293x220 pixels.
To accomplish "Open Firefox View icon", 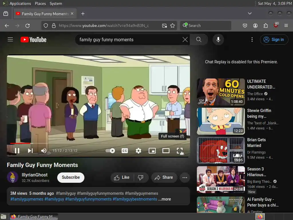I will coord(6,14).
